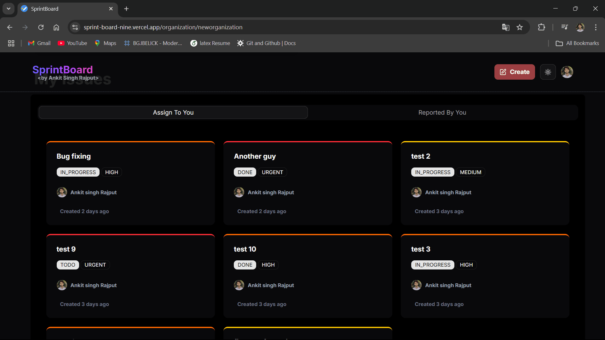This screenshot has width=605, height=340.
Task: Reload the page with the refresh icon
Action: pos(41,27)
